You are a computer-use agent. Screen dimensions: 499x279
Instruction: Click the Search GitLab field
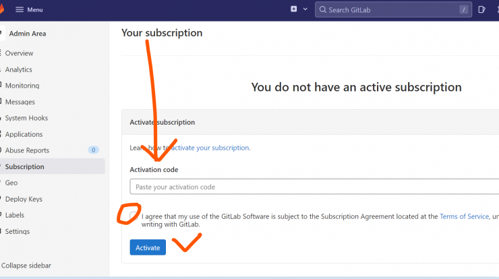[x=393, y=9]
